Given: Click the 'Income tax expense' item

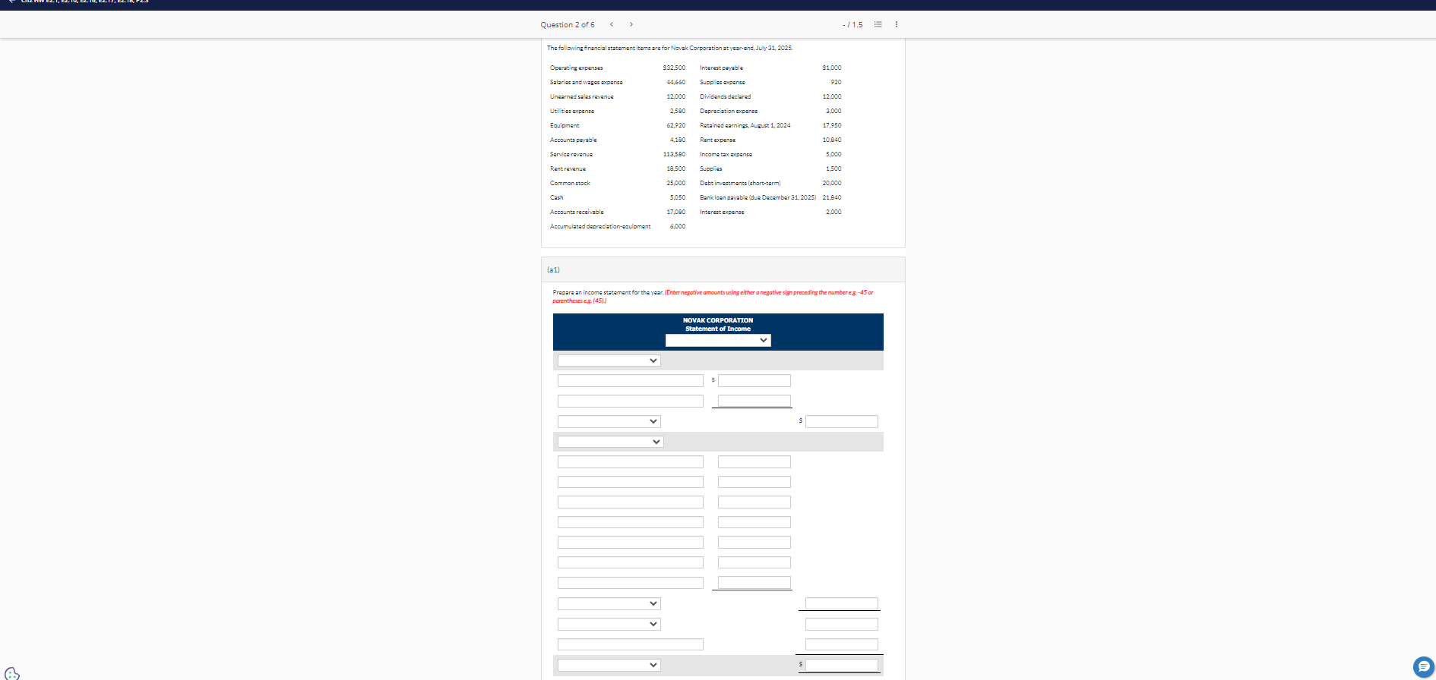Looking at the screenshot, I should (726, 155).
